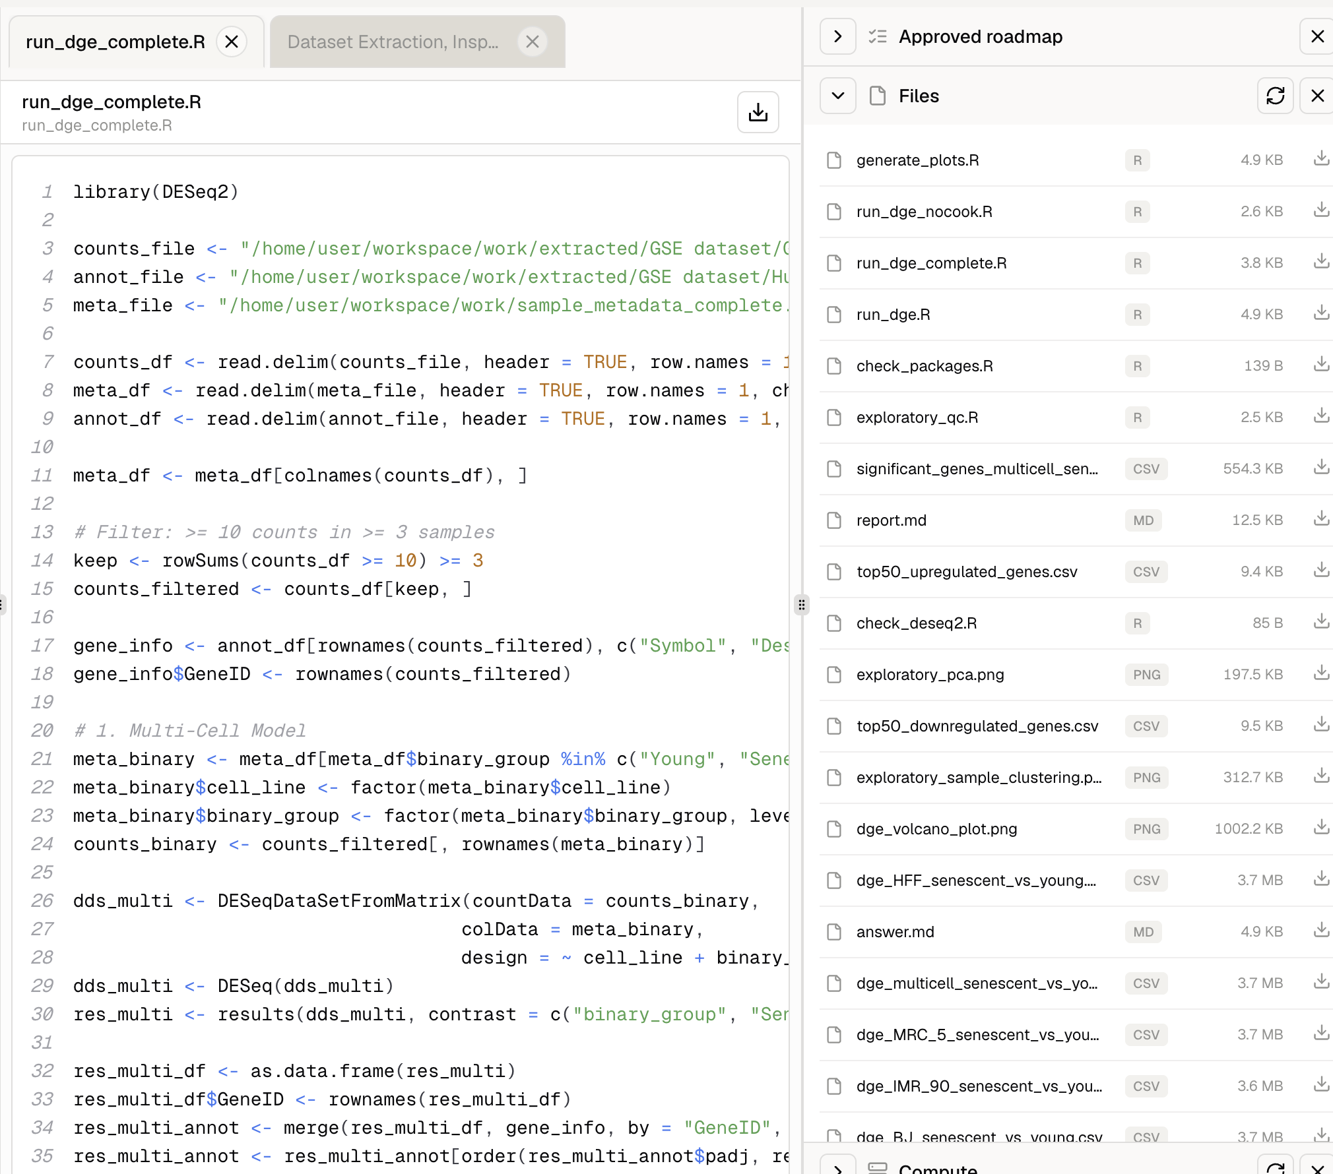Open exploratory_pca.png in file list
1333x1174 pixels.
(x=930, y=675)
